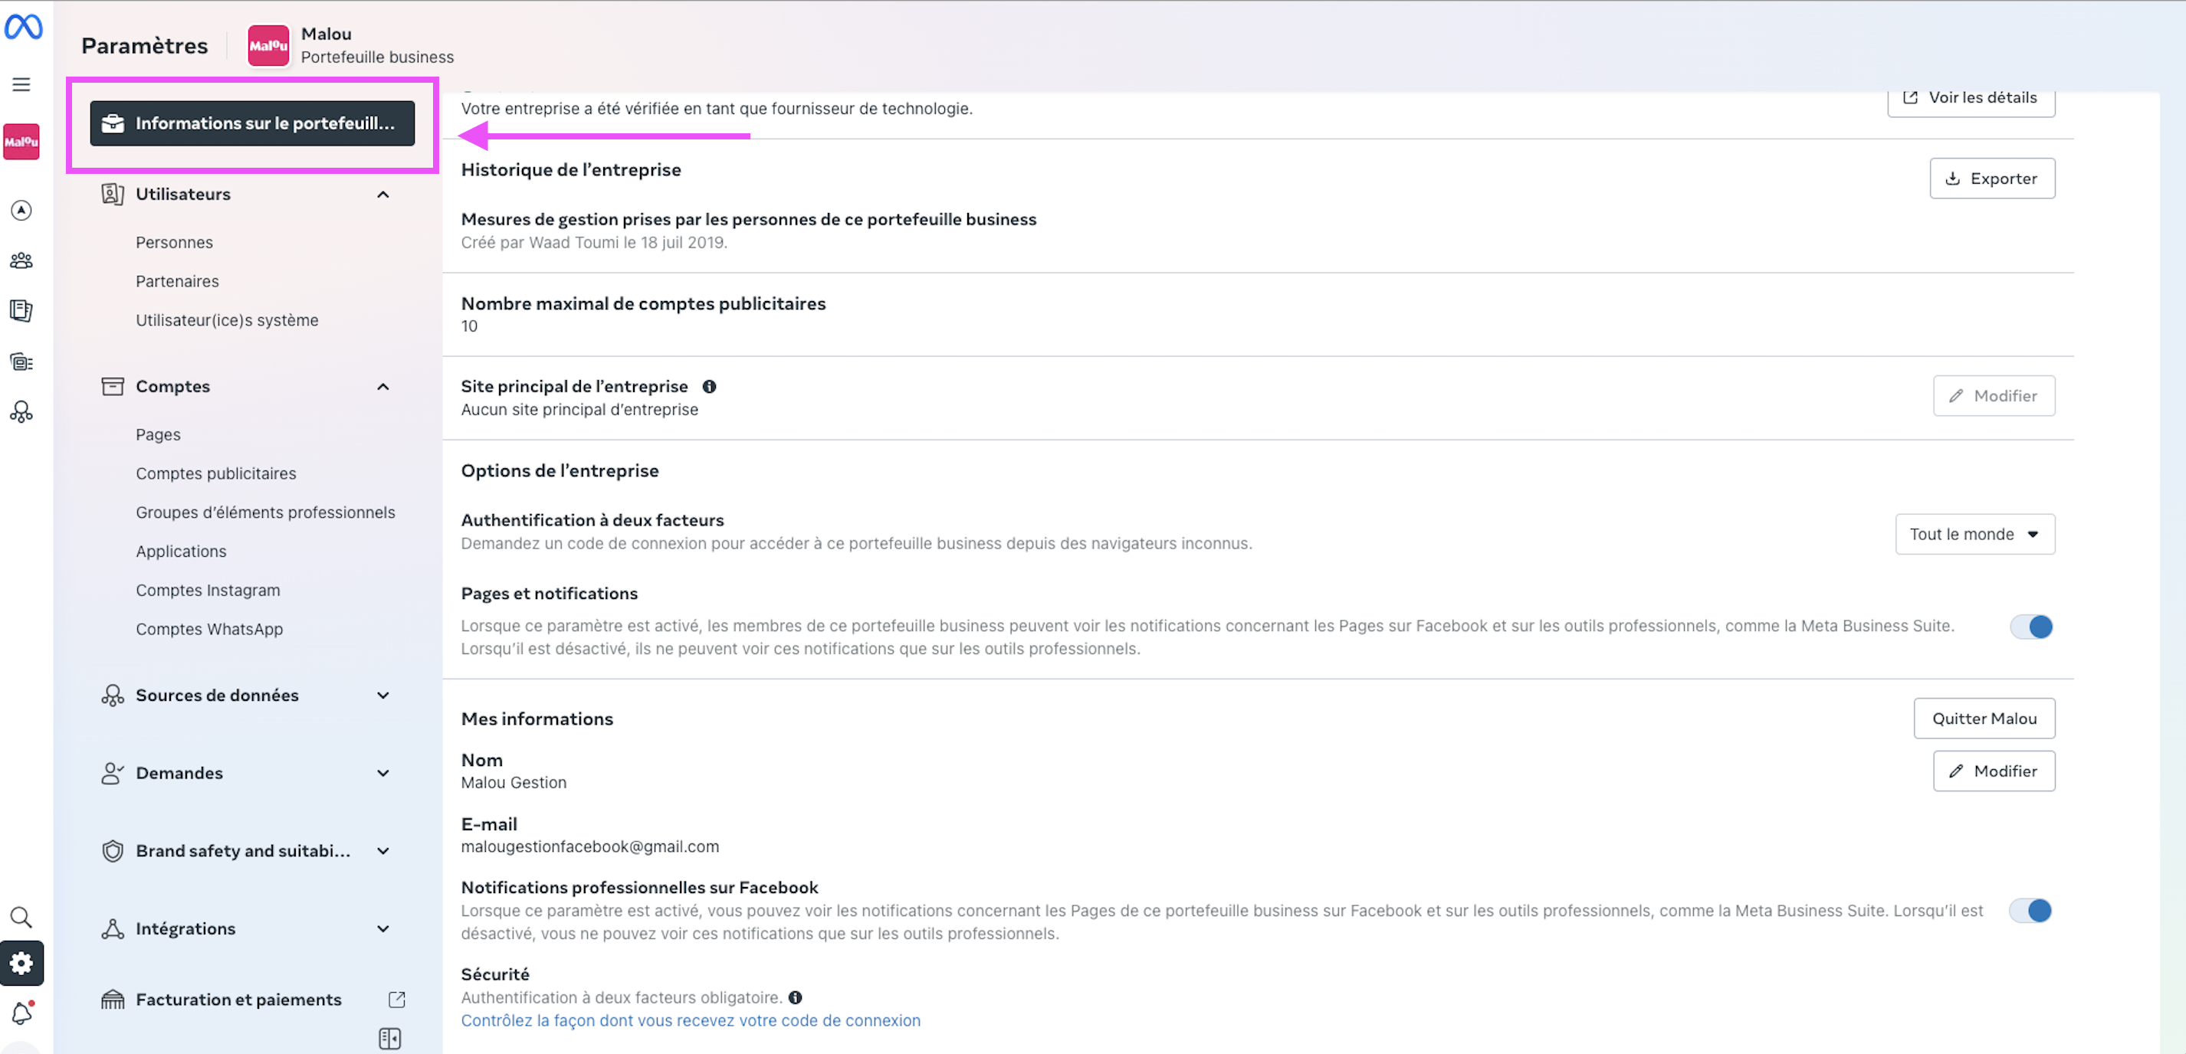Open the Tout le monde dropdown

click(x=1974, y=533)
